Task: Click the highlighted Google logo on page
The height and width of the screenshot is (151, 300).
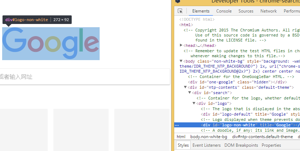Action: tap(51, 44)
